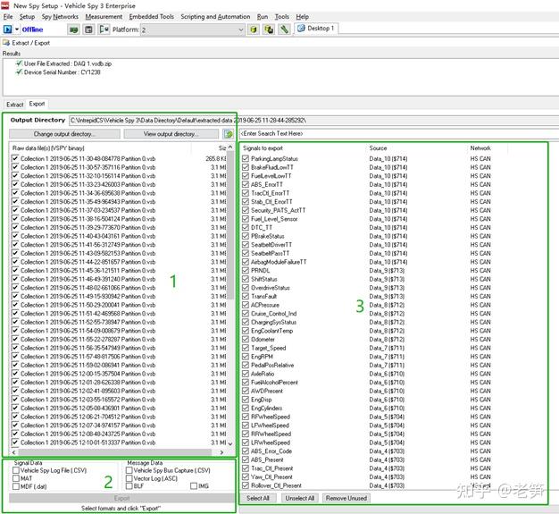Click the first icon right of Platform dropdown
This screenshot has height=514, width=559.
[252, 29]
